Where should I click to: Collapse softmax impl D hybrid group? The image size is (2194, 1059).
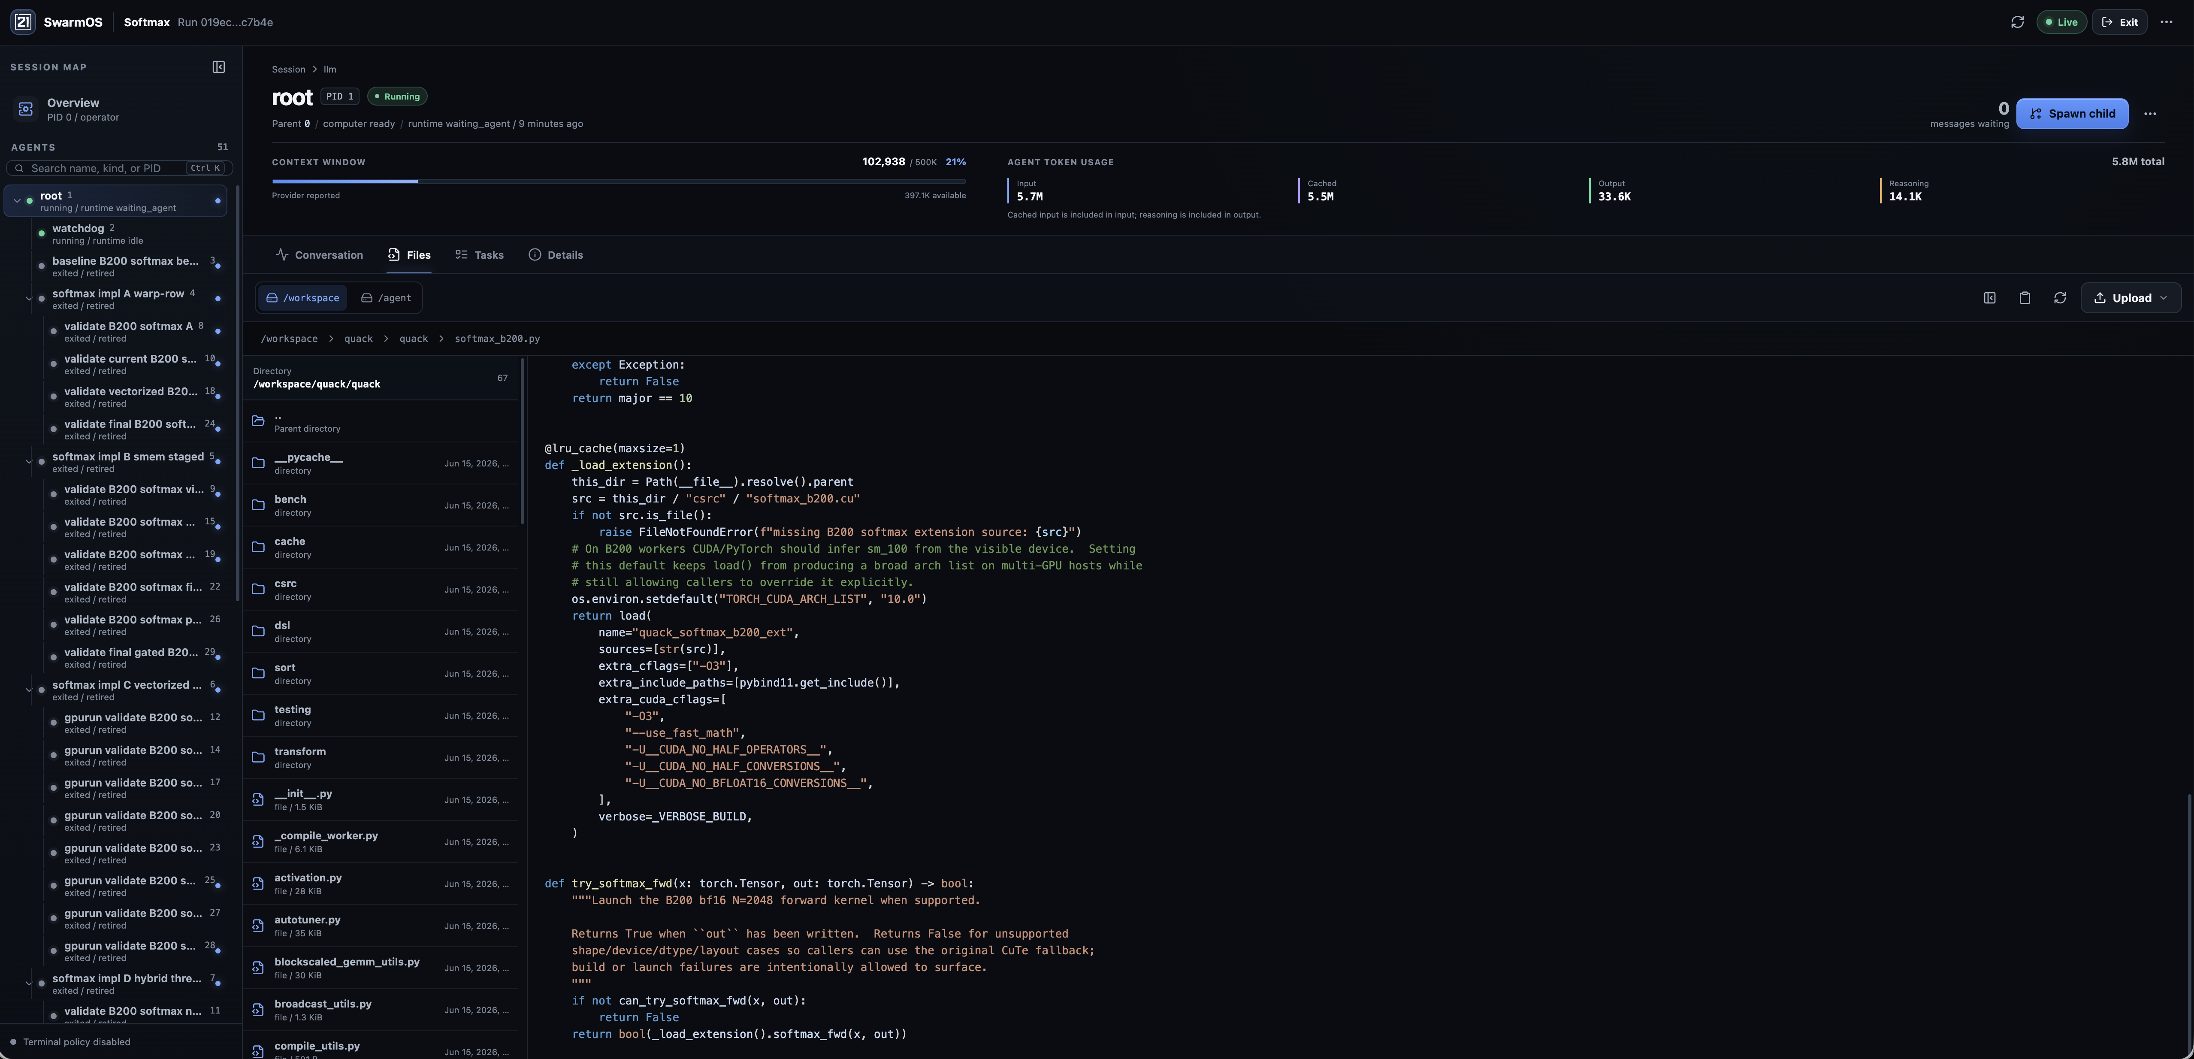point(28,984)
